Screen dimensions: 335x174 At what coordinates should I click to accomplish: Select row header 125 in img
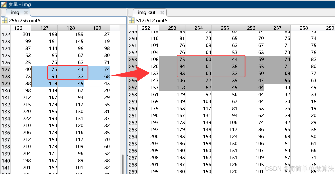[x=6, y=55]
